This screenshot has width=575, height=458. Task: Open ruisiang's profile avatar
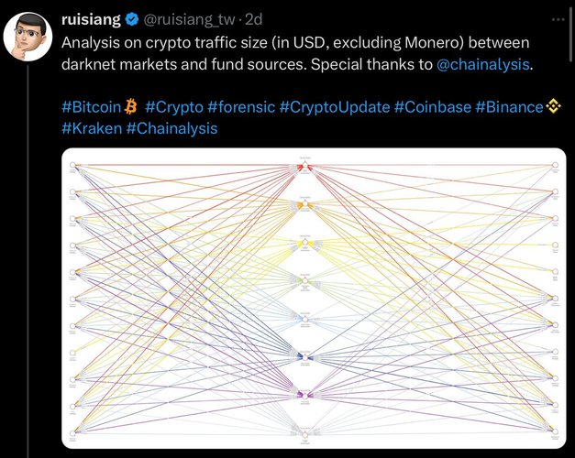pos(28,37)
